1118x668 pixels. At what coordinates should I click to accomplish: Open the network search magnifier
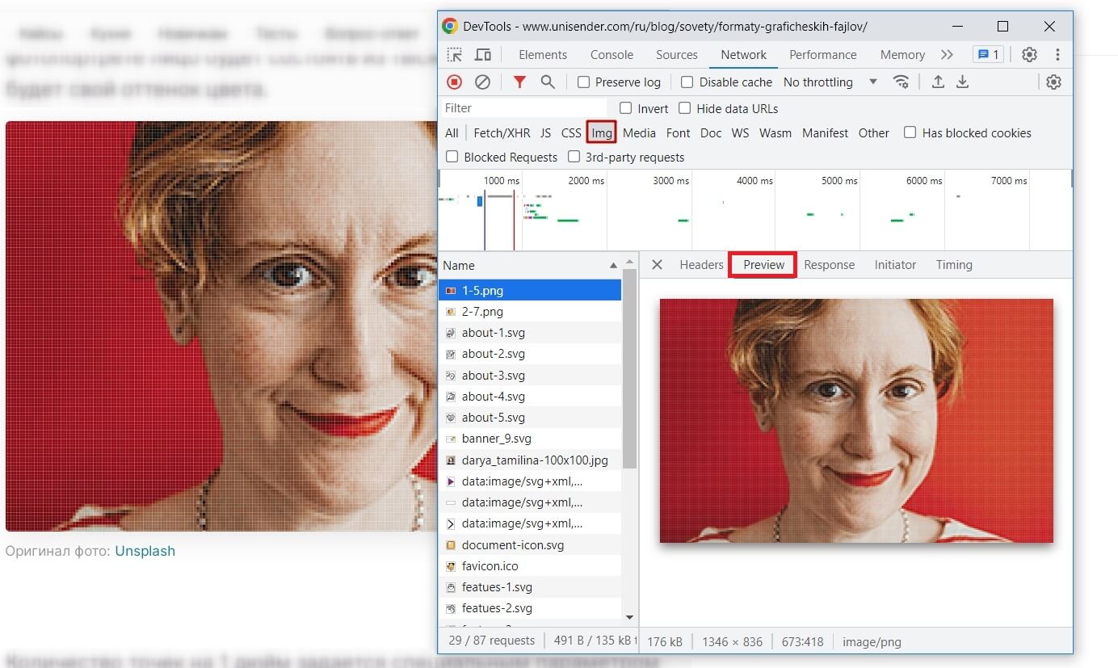pyautogui.click(x=548, y=82)
